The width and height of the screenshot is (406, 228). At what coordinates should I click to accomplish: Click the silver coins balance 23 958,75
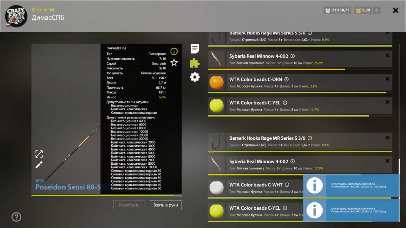pos(337,10)
